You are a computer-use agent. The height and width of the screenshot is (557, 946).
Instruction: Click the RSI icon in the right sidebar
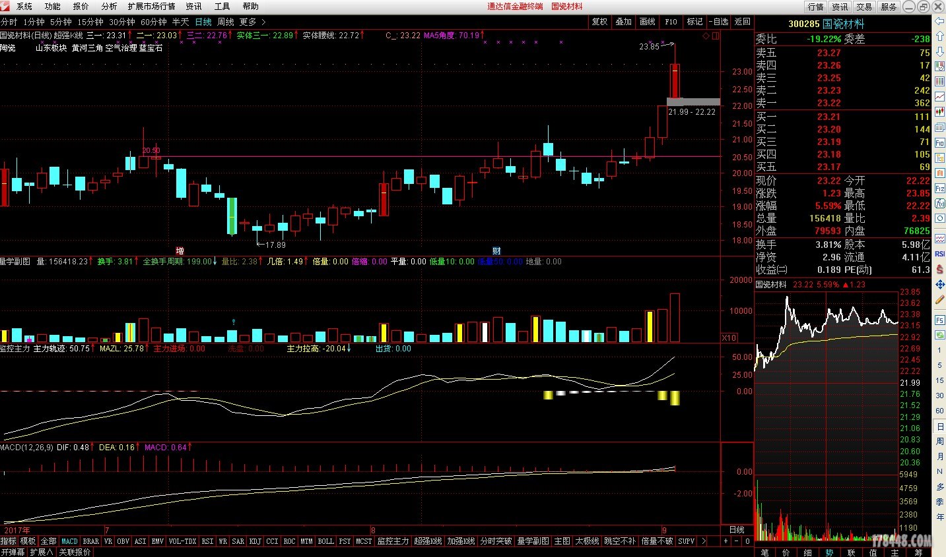(x=939, y=253)
